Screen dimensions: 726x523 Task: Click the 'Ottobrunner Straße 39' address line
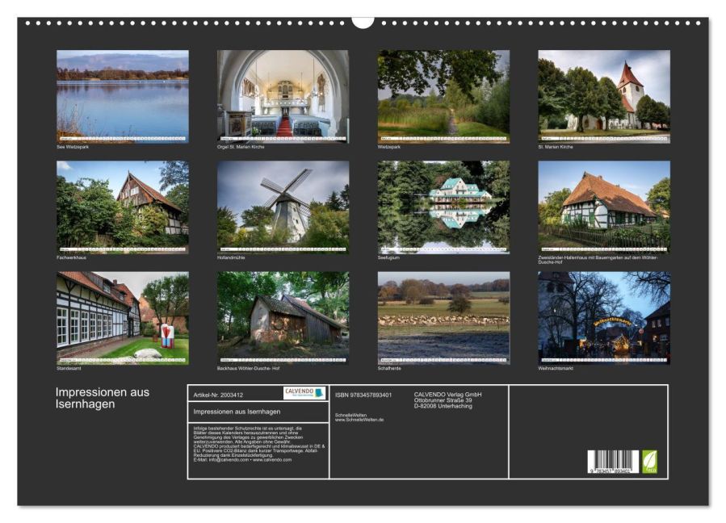coord(443,400)
